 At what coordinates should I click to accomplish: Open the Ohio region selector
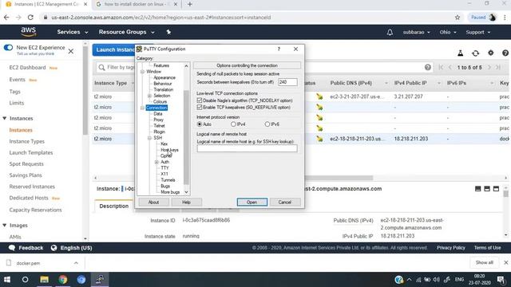[448, 32]
